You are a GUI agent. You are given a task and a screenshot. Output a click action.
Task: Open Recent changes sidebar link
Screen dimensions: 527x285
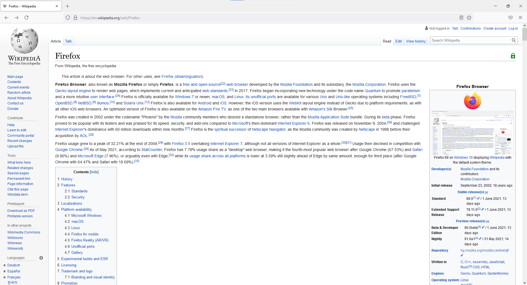19,141
